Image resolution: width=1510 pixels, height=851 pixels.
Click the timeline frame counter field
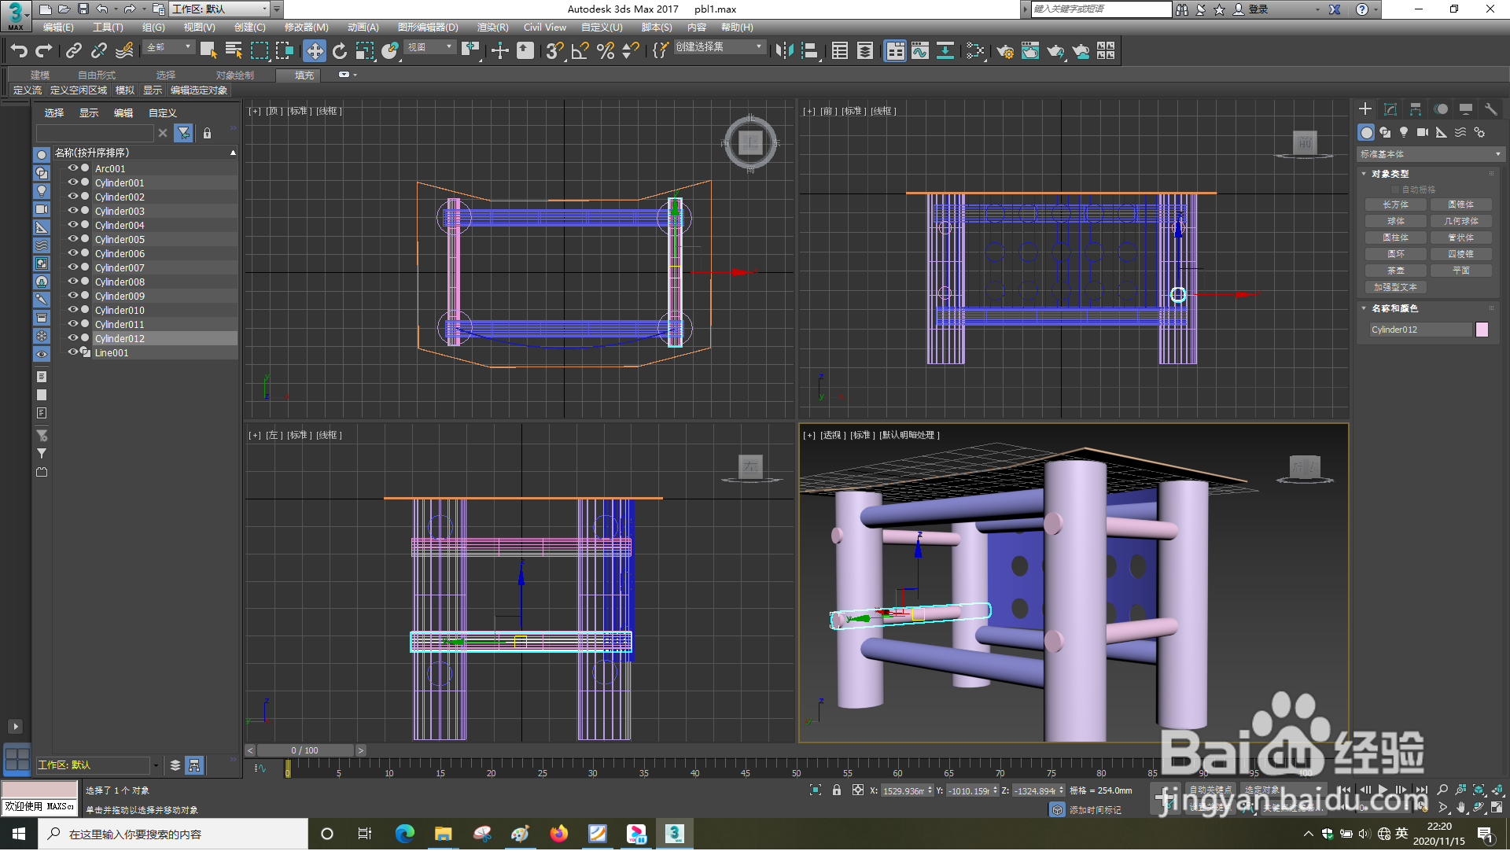point(306,750)
